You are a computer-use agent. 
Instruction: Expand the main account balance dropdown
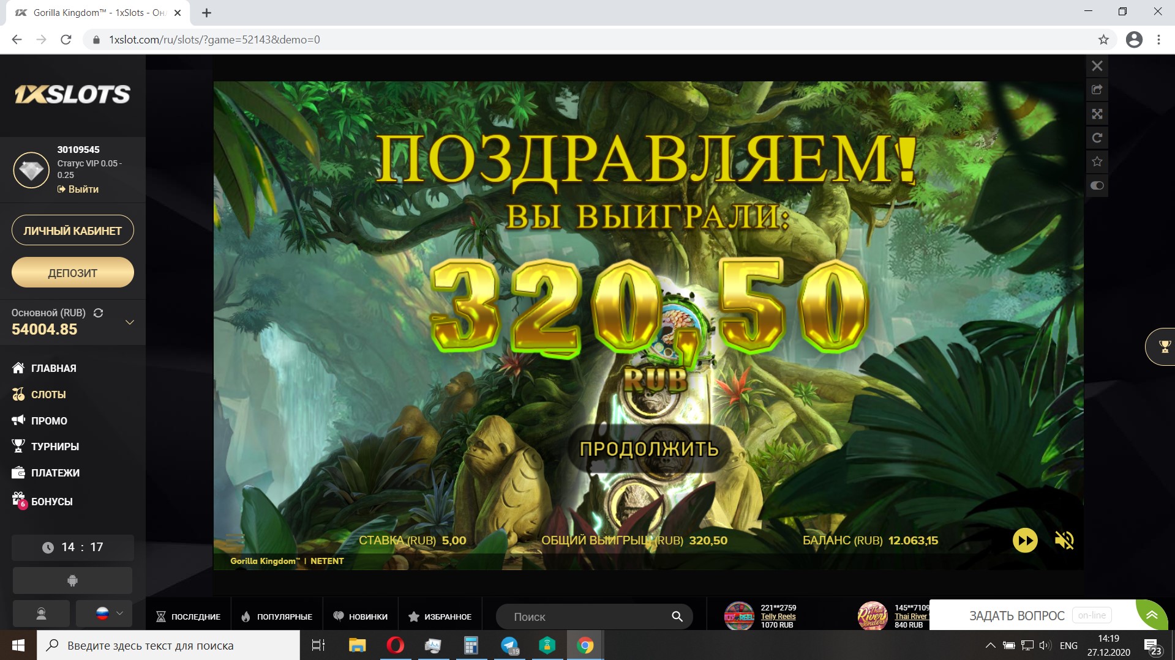click(129, 322)
